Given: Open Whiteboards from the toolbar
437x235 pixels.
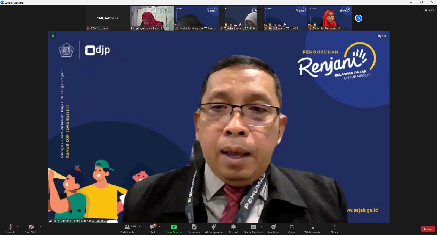Looking at the screenshot, I should [312, 229].
